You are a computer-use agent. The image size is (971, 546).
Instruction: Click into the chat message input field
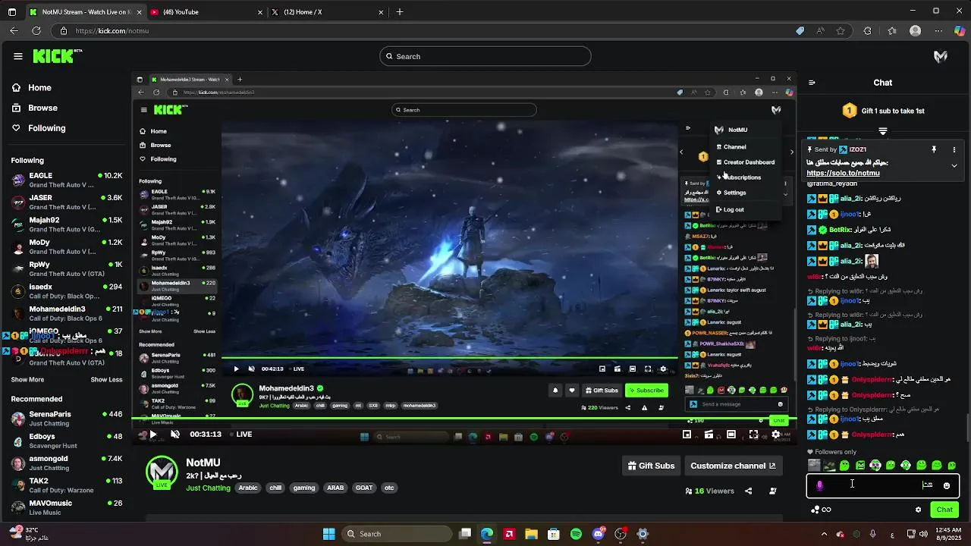(x=882, y=485)
